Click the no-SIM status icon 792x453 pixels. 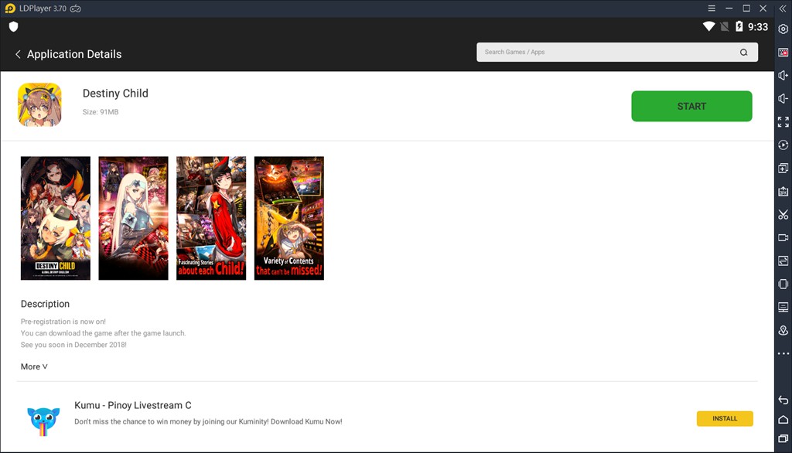(x=724, y=26)
